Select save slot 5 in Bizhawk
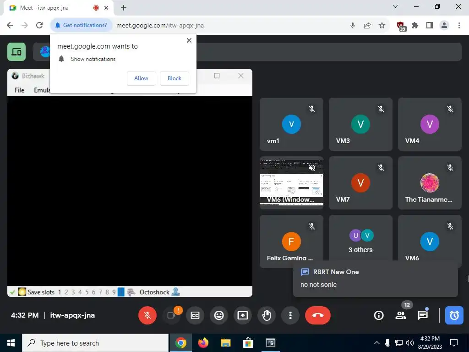Image resolution: width=469 pixels, height=352 pixels. click(x=87, y=292)
